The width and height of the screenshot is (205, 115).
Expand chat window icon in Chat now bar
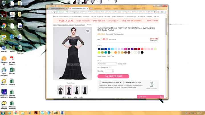point(162,97)
